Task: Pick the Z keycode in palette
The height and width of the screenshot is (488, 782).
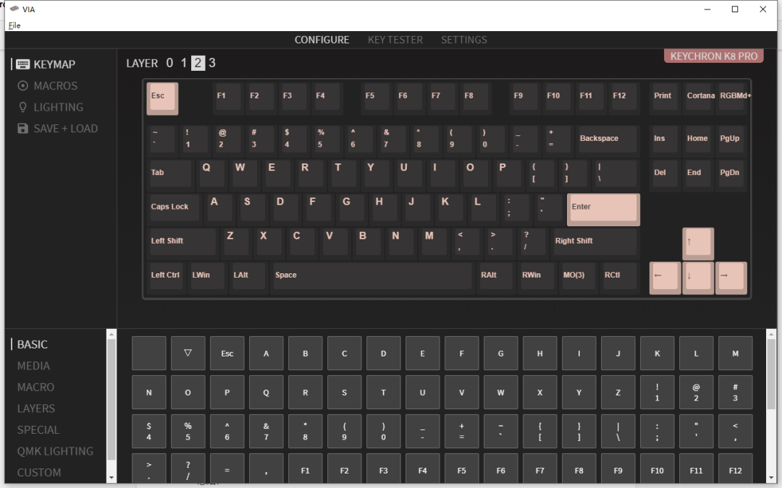Action: 618,393
